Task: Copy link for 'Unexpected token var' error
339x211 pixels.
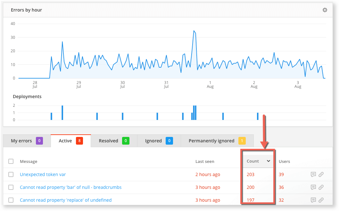Action: (321, 174)
